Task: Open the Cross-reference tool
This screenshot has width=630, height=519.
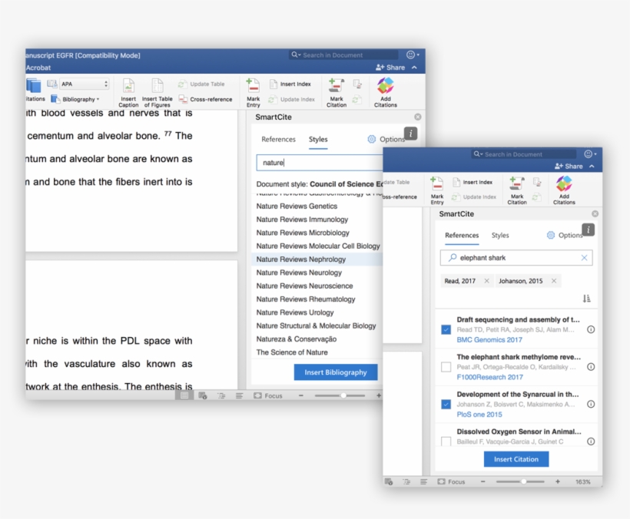Action: point(205,99)
